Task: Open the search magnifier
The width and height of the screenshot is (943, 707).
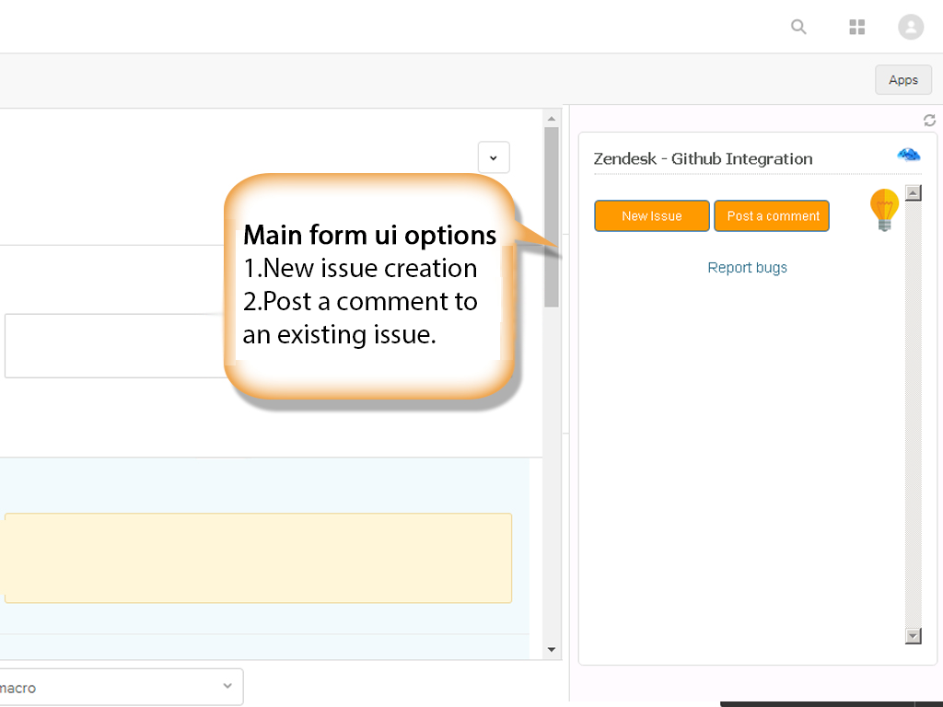Action: point(797,27)
